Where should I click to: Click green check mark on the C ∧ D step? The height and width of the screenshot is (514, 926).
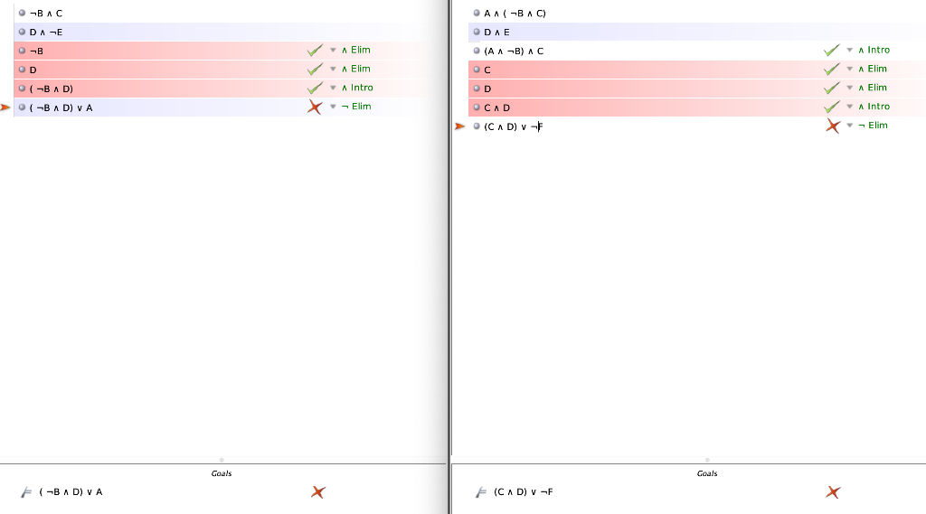coord(832,107)
